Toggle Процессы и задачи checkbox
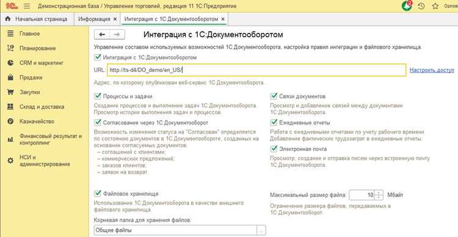The image size is (458, 237). (x=98, y=96)
